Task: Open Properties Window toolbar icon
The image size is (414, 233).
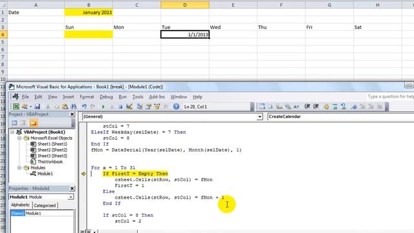Action: (x=148, y=106)
